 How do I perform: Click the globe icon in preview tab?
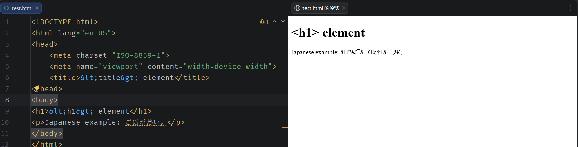click(297, 8)
